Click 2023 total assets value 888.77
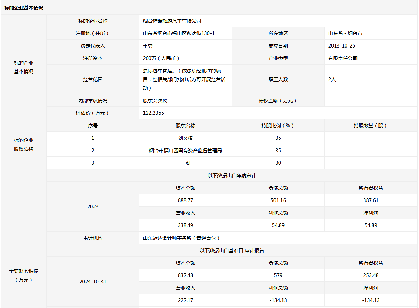The image size is (419, 308). (185, 200)
